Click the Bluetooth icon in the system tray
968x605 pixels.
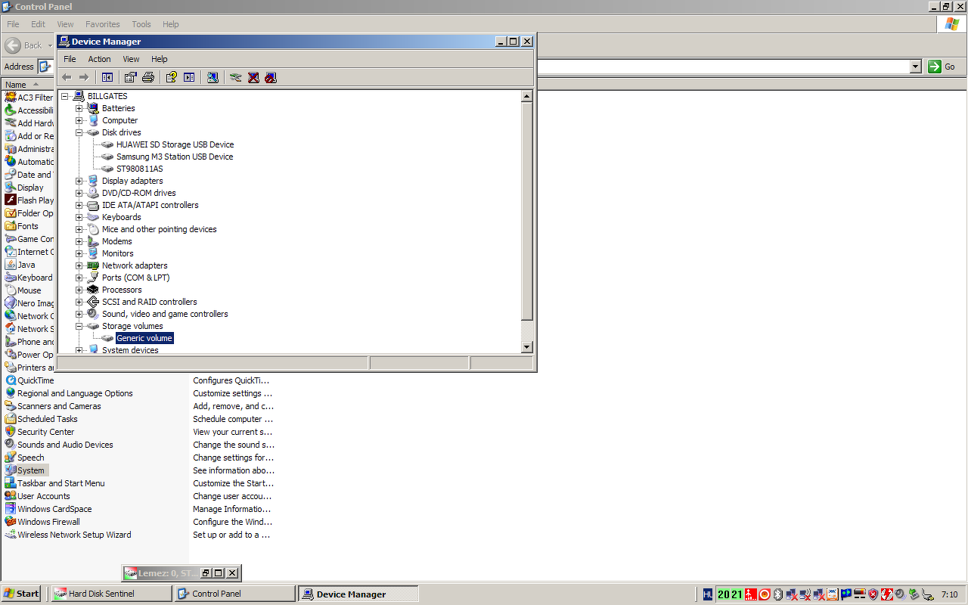click(777, 594)
